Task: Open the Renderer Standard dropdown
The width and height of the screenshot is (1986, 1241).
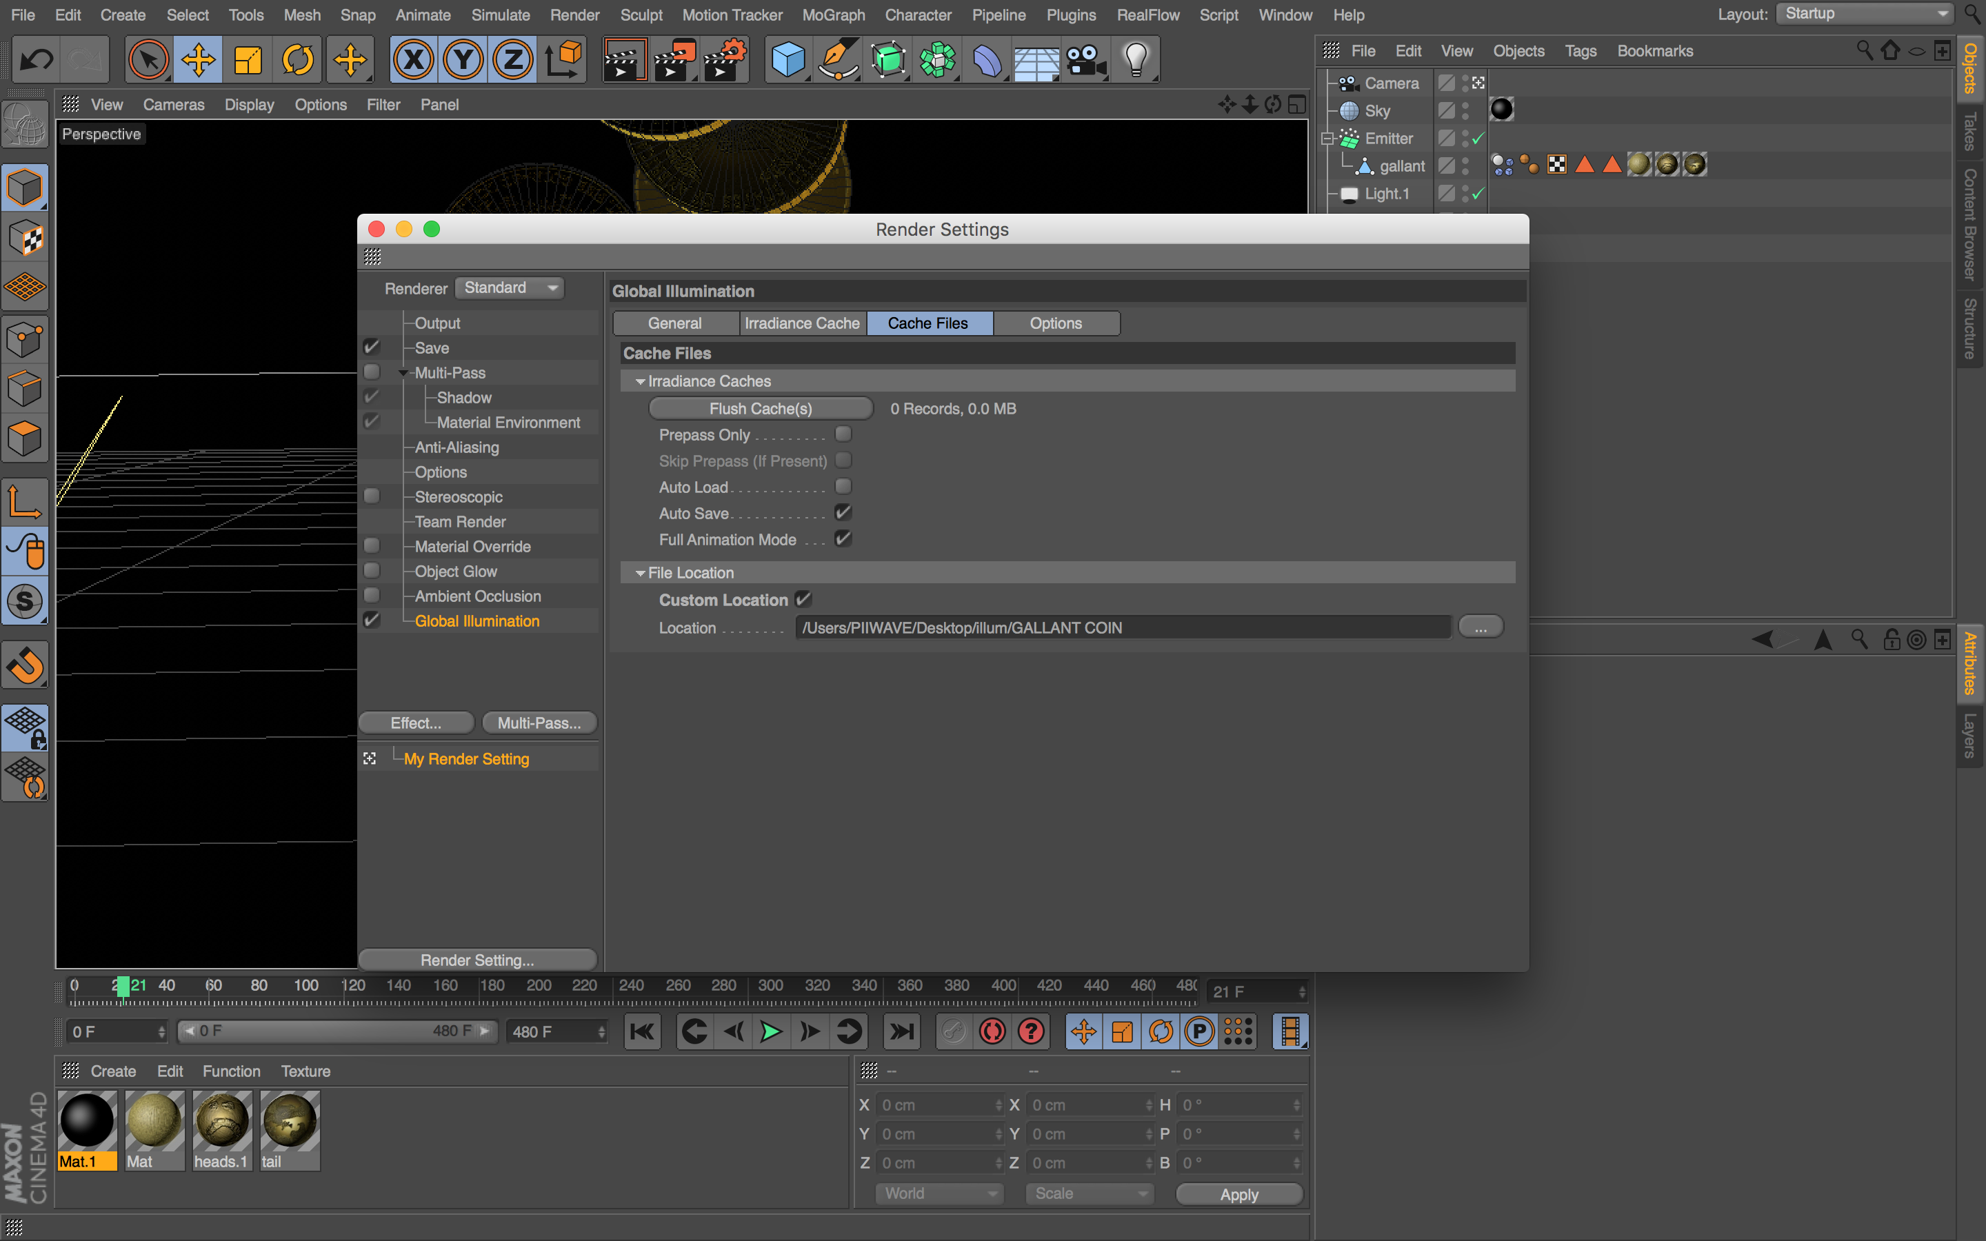Action: [510, 288]
